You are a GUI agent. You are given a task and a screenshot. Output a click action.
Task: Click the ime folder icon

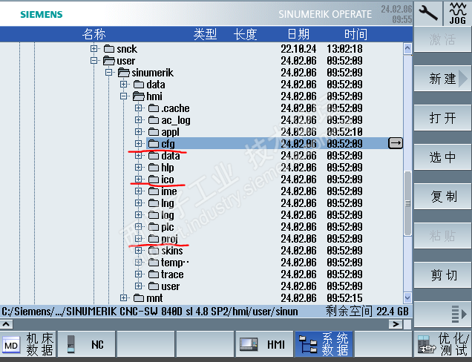coord(154,191)
